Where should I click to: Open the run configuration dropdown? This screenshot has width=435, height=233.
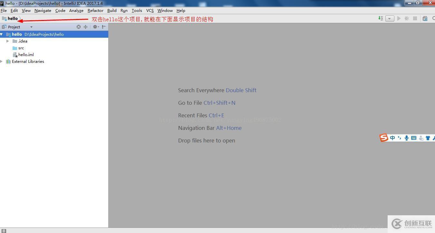click(x=390, y=18)
